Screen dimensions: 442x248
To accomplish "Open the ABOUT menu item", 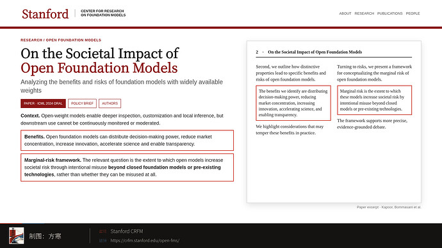I will click(345, 13).
